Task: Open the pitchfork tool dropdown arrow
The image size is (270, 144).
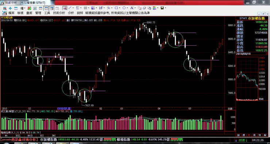Action: tap(104, 8)
